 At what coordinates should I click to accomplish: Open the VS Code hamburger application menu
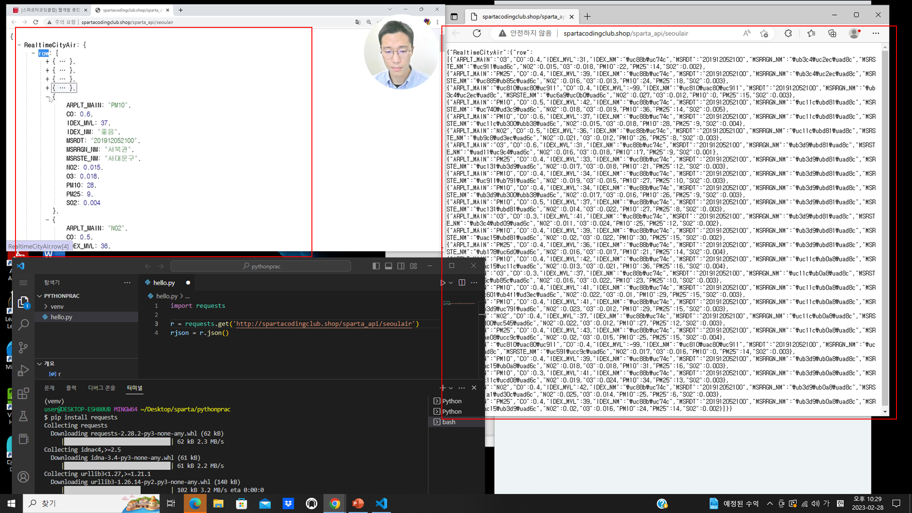tap(23, 283)
